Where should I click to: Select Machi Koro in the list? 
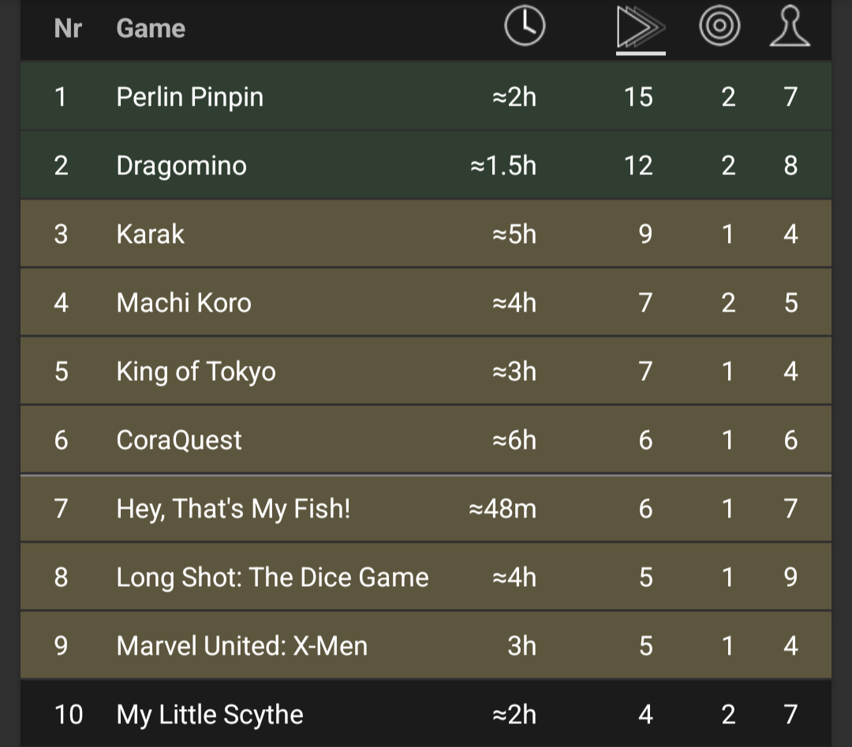[x=426, y=302]
